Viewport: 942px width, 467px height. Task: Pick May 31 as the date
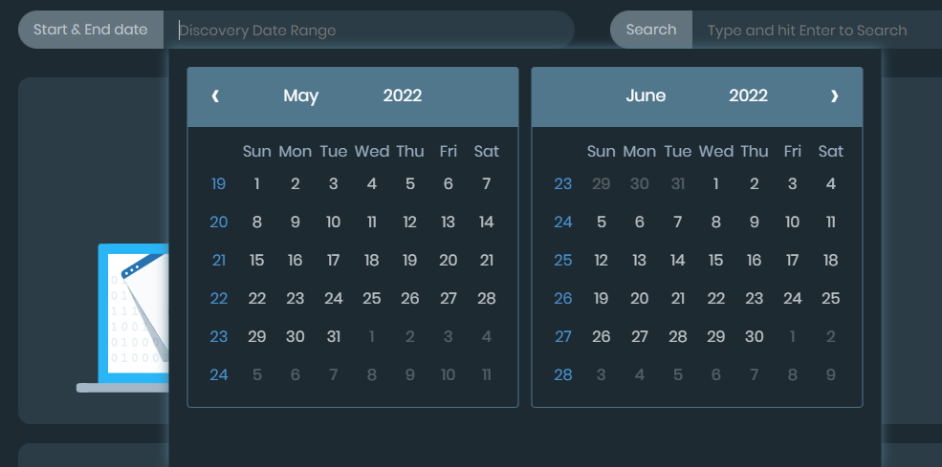pos(334,337)
